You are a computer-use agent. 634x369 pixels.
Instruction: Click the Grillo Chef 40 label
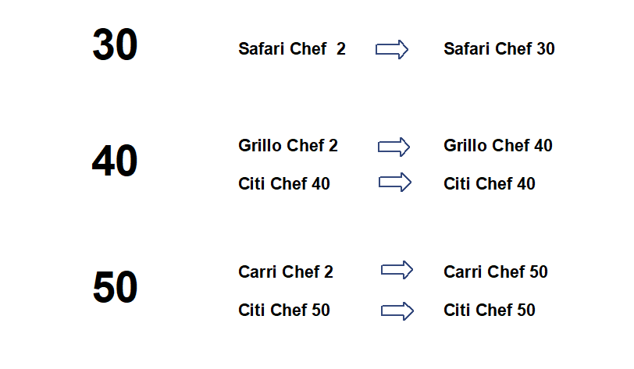click(x=497, y=146)
